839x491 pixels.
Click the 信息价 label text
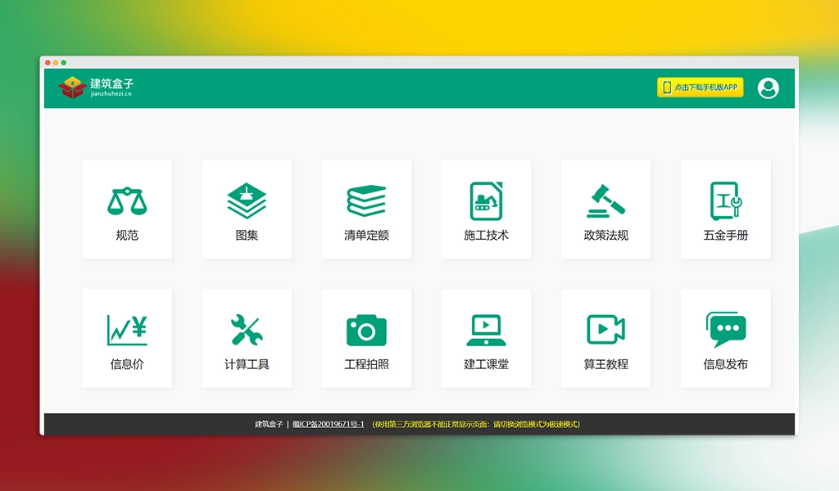click(x=127, y=364)
